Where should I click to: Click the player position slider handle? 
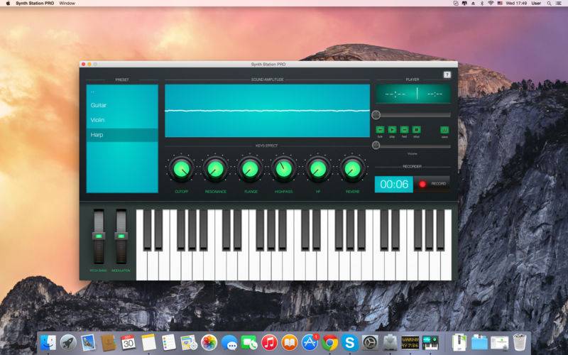[x=376, y=115]
